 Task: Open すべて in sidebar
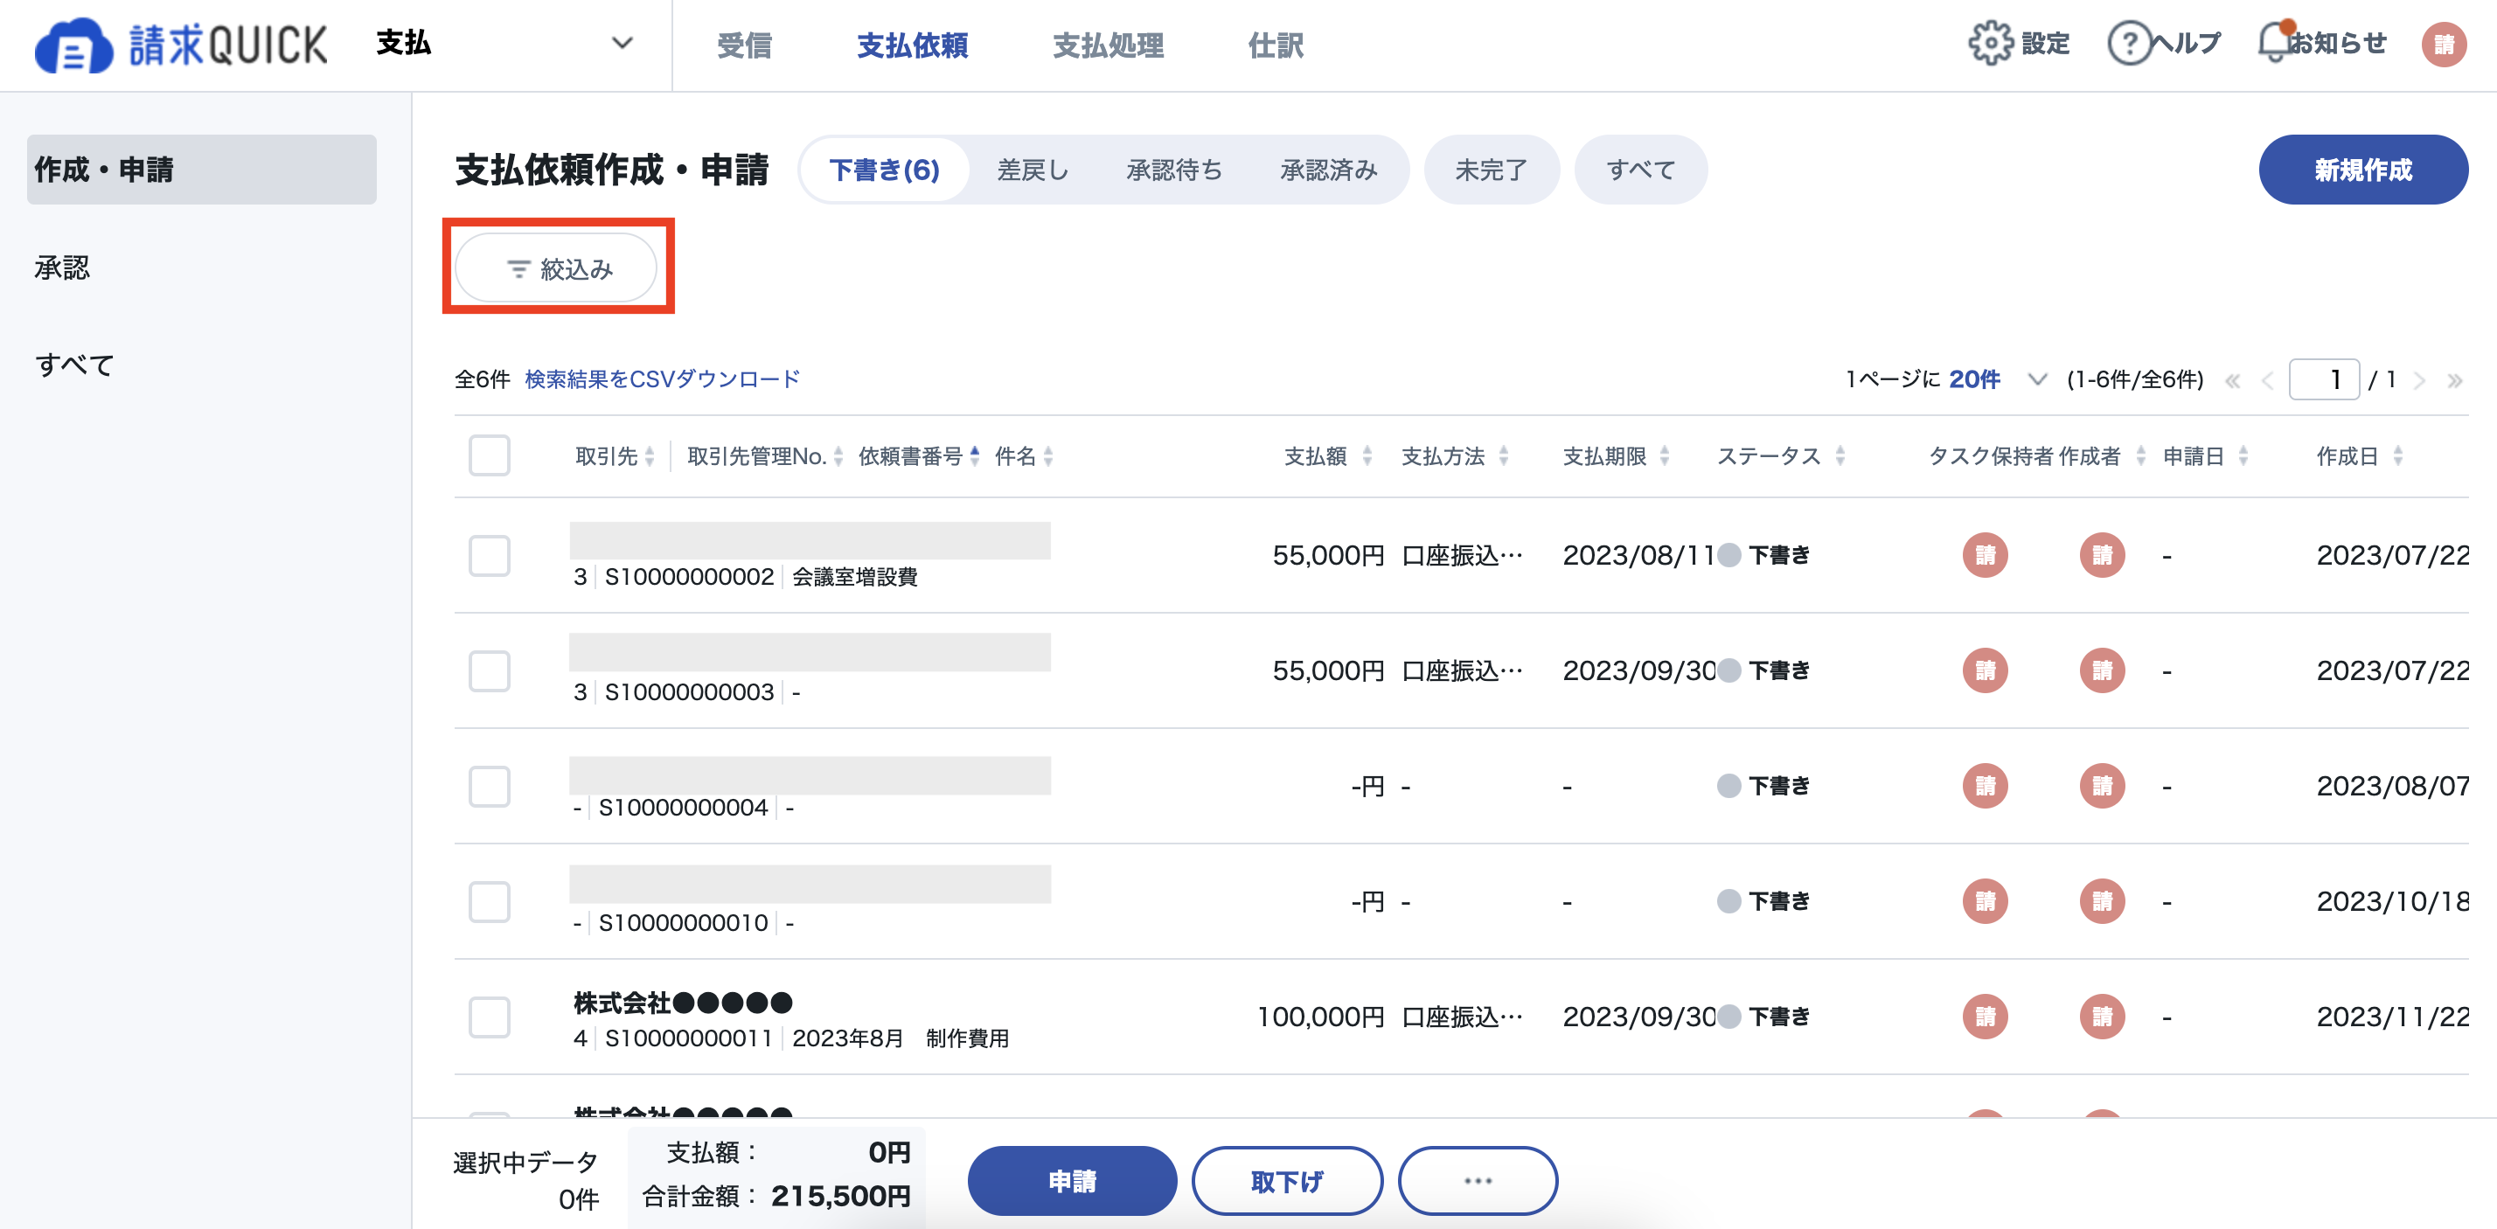pyautogui.click(x=74, y=365)
